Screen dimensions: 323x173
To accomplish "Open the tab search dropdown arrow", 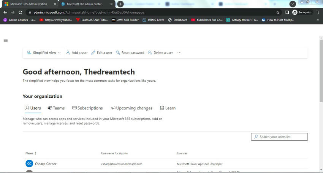I will [293, 4].
